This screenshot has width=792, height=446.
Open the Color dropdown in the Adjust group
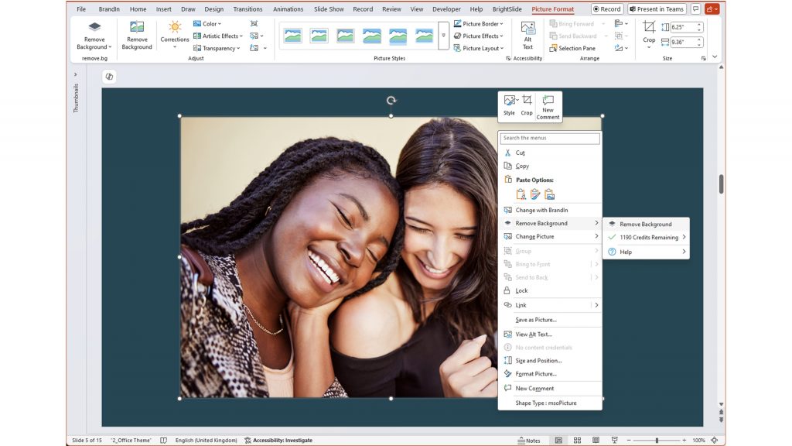click(x=207, y=23)
